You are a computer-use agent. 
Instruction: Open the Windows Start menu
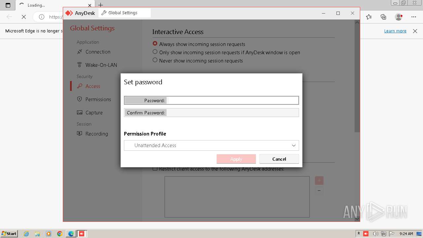coord(9,234)
